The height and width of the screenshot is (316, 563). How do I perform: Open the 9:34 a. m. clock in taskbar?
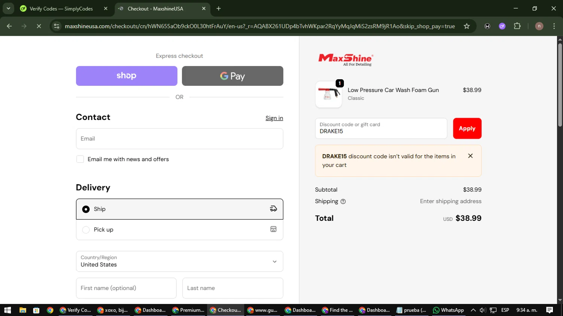(x=527, y=310)
